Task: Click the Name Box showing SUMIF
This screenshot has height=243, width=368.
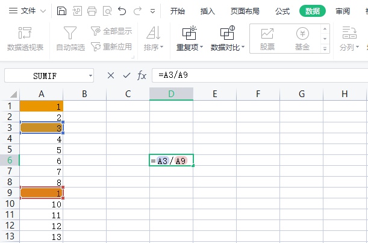Action: [45, 75]
